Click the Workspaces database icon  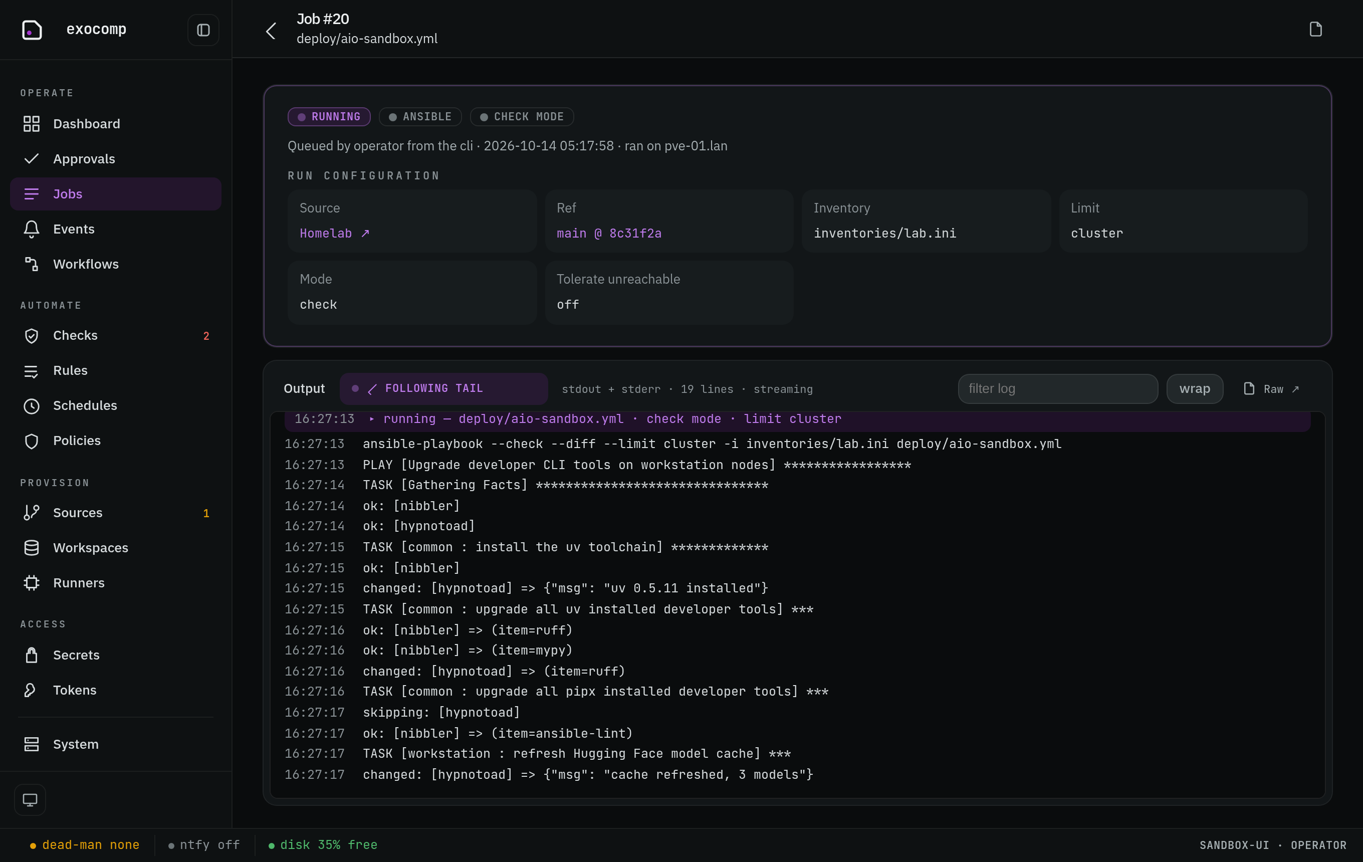pos(32,548)
